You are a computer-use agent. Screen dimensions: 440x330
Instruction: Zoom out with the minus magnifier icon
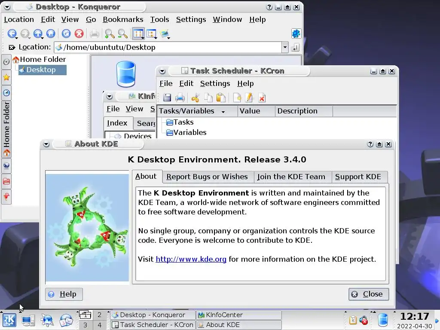[122, 34]
